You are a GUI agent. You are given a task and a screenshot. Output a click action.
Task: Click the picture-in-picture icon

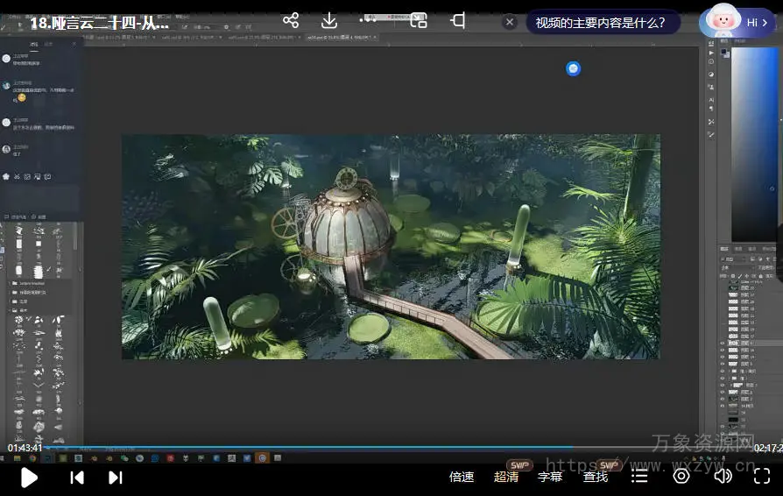point(419,20)
